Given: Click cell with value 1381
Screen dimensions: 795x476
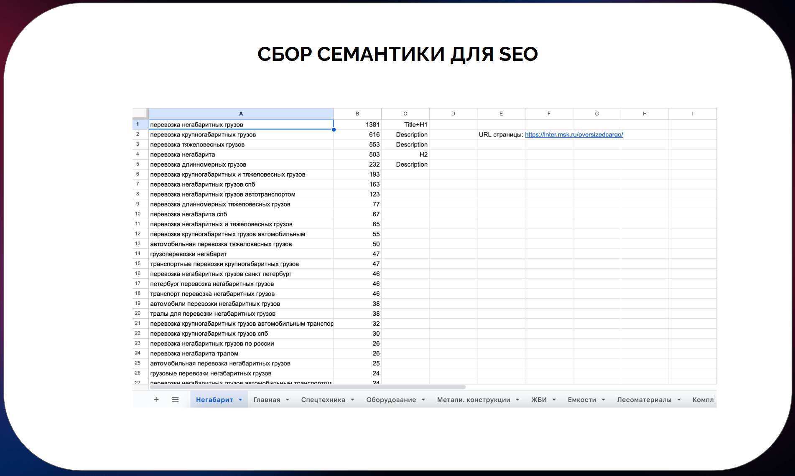Looking at the screenshot, I should click(357, 124).
